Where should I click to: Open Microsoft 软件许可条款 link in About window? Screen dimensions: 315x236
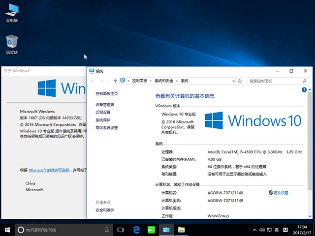pyautogui.click(x=49, y=170)
